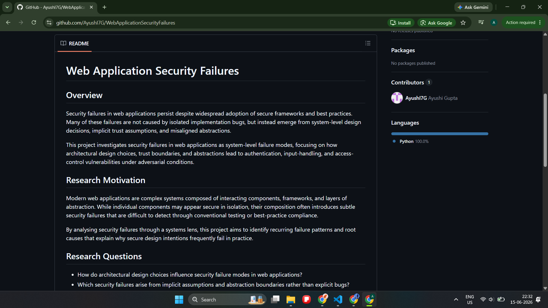Open the site information icon in address bar
548x308 pixels.
49,23
